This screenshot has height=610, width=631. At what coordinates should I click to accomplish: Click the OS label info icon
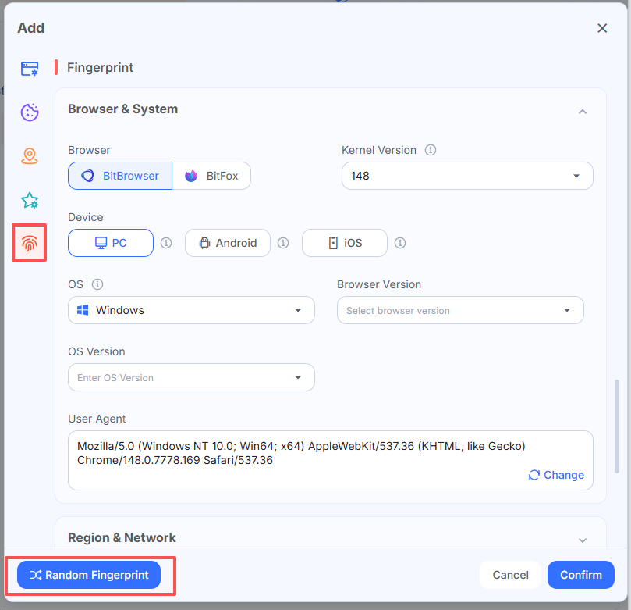point(97,284)
